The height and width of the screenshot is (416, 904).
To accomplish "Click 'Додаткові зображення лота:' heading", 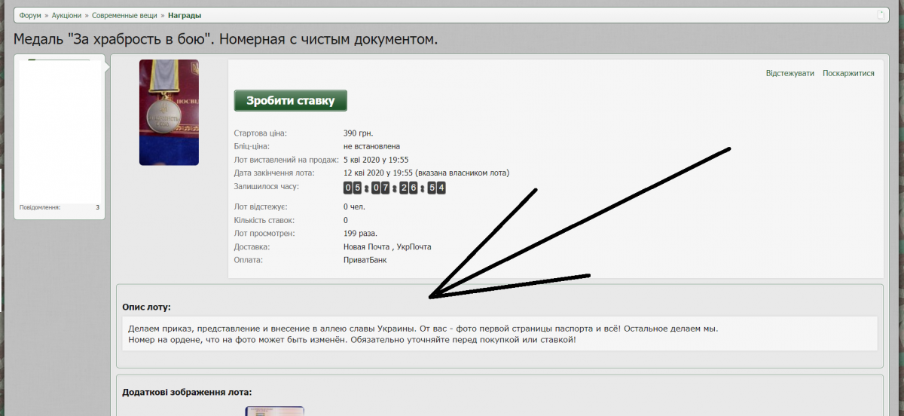I will 187,392.
